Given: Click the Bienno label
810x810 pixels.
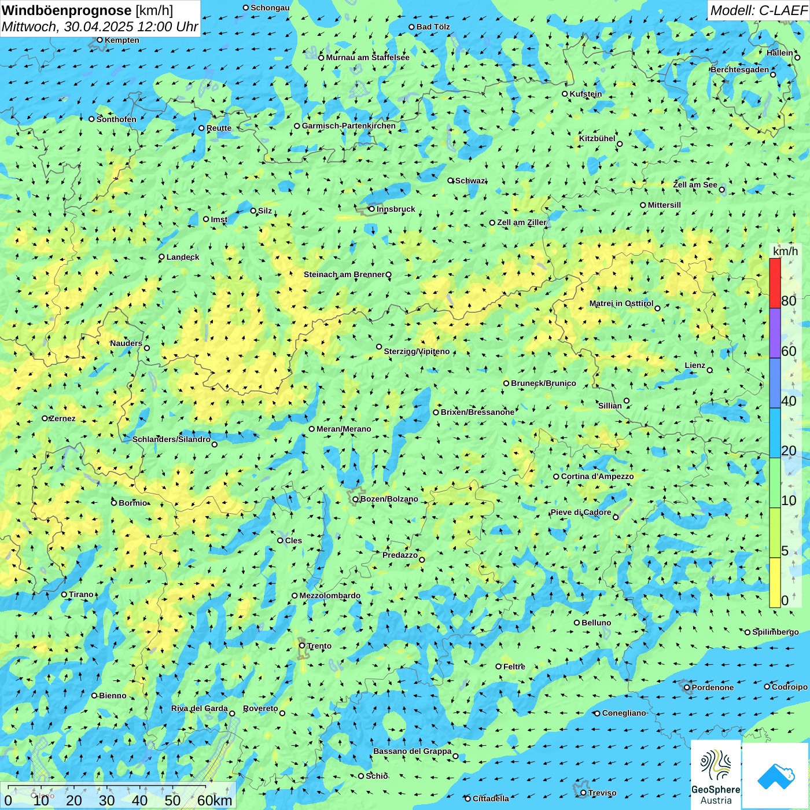Looking at the screenshot, I should click(x=112, y=695).
